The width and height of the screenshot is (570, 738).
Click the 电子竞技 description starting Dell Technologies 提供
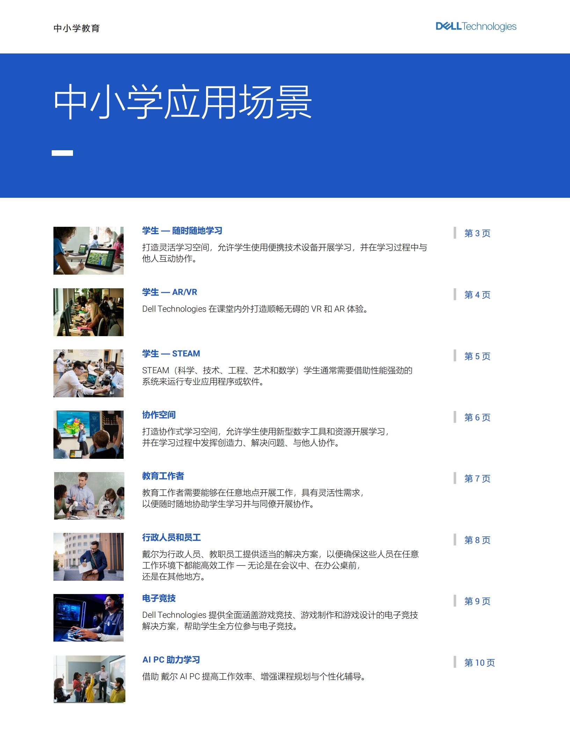tap(280, 615)
